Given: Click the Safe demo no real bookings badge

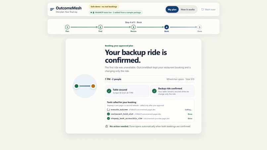Looking at the screenshot, I should click(104, 7).
